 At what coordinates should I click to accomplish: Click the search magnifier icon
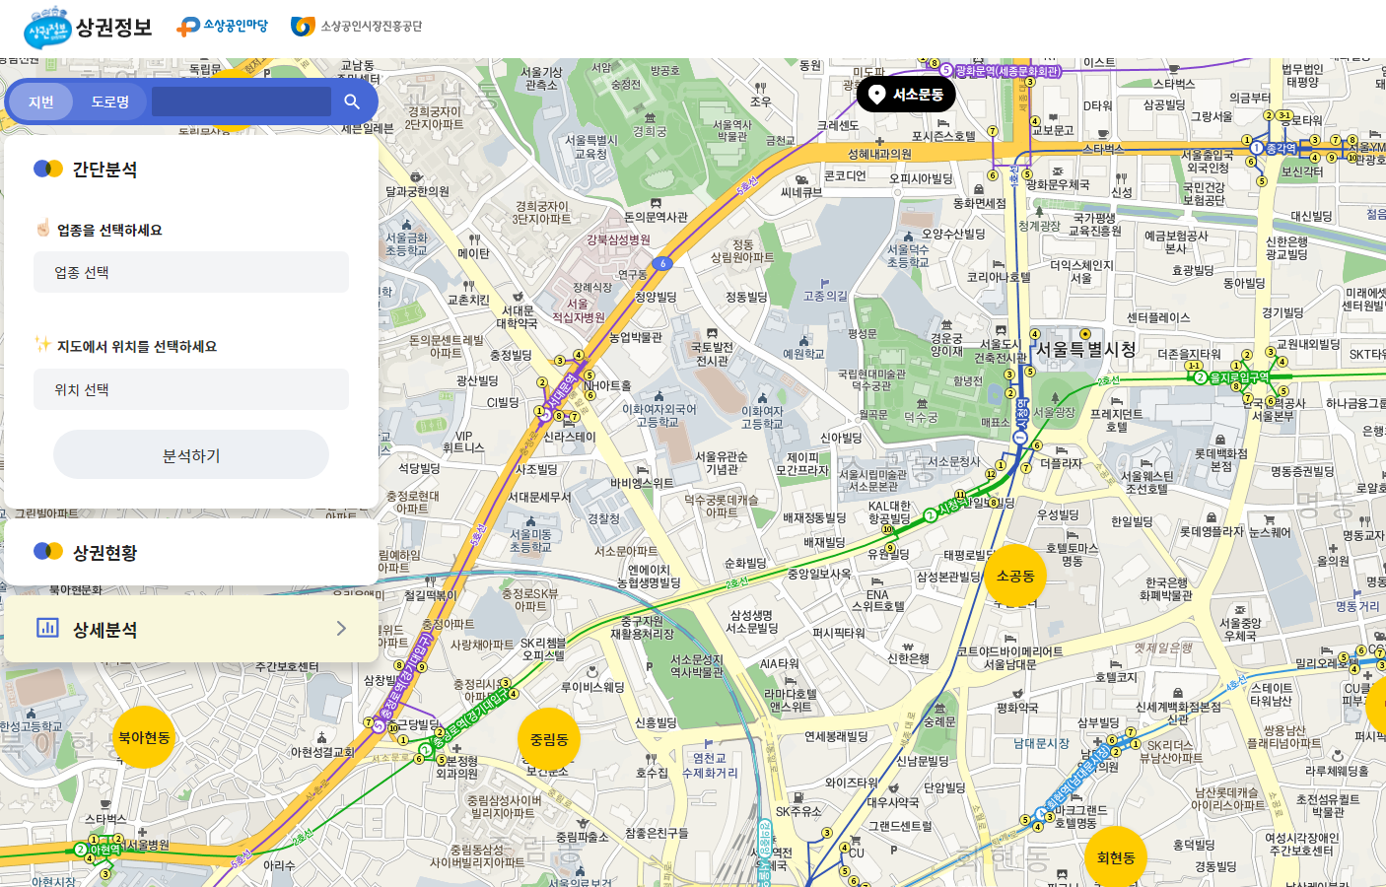(352, 102)
